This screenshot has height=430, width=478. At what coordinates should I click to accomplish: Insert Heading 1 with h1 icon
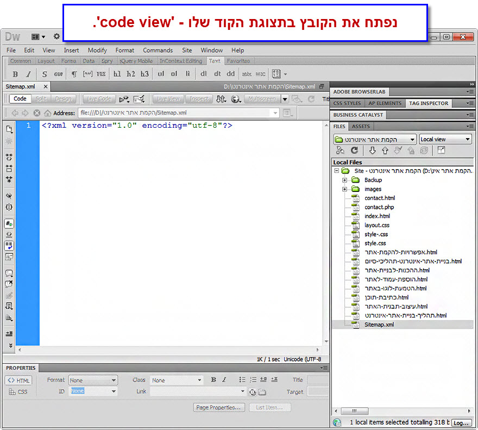117,74
